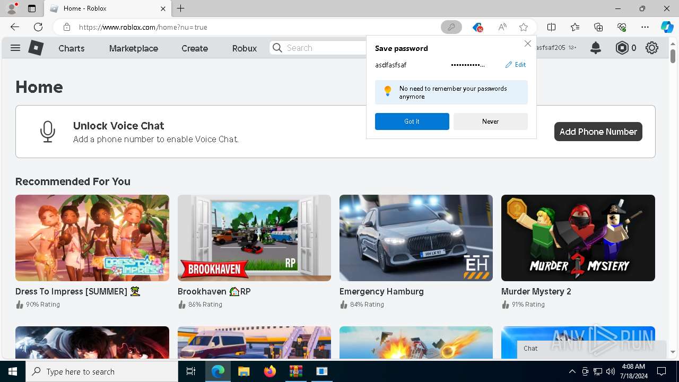
Task: Show hidden system tray icons
Action: point(572,371)
